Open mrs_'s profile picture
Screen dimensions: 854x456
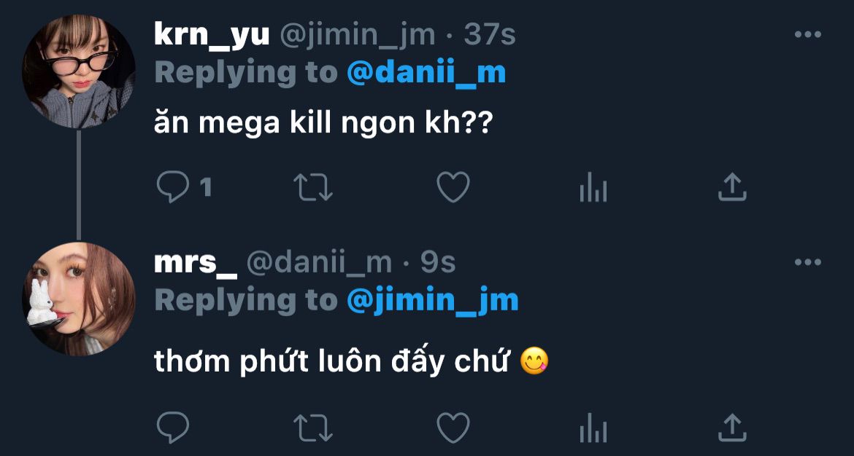(79, 299)
